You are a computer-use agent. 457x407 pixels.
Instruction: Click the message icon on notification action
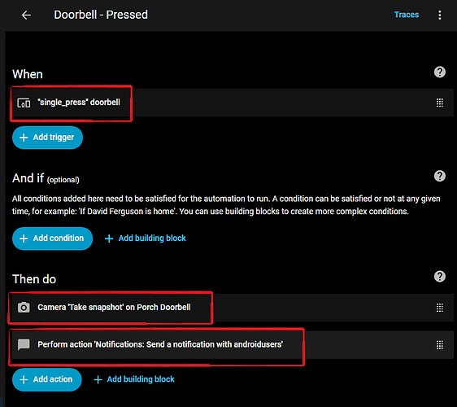coord(24,344)
